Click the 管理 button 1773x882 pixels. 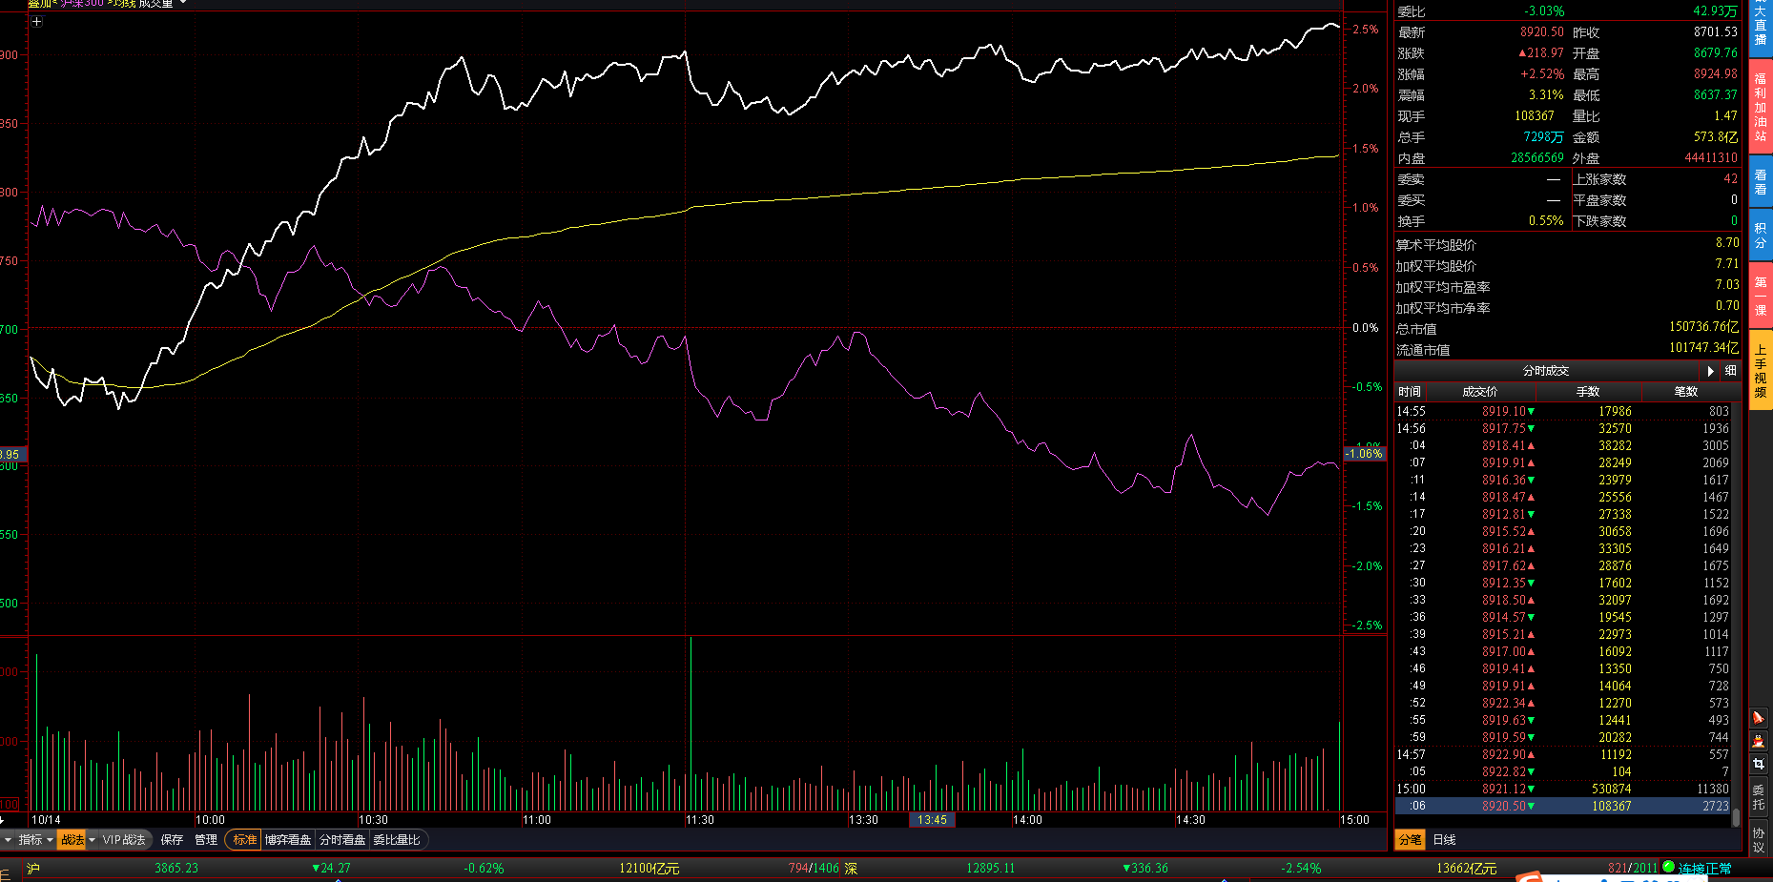(206, 840)
